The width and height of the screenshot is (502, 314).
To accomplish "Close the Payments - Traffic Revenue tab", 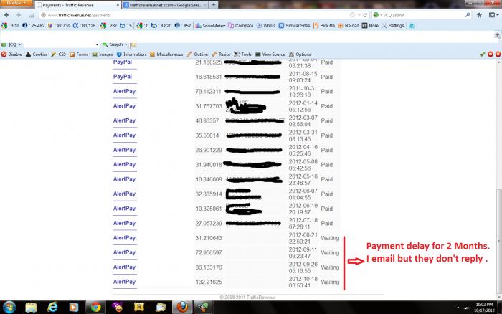I will tap(118, 5).
